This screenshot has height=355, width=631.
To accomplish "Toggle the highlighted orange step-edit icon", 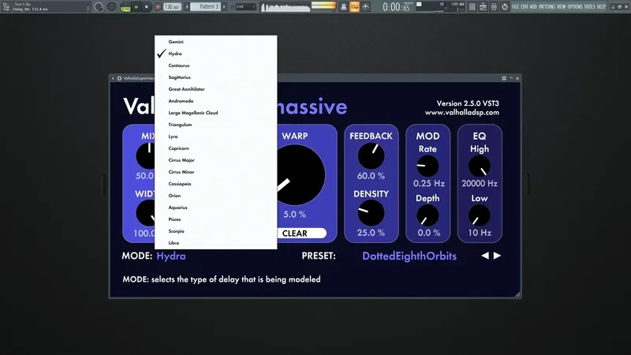I will (x=354, y=7).
